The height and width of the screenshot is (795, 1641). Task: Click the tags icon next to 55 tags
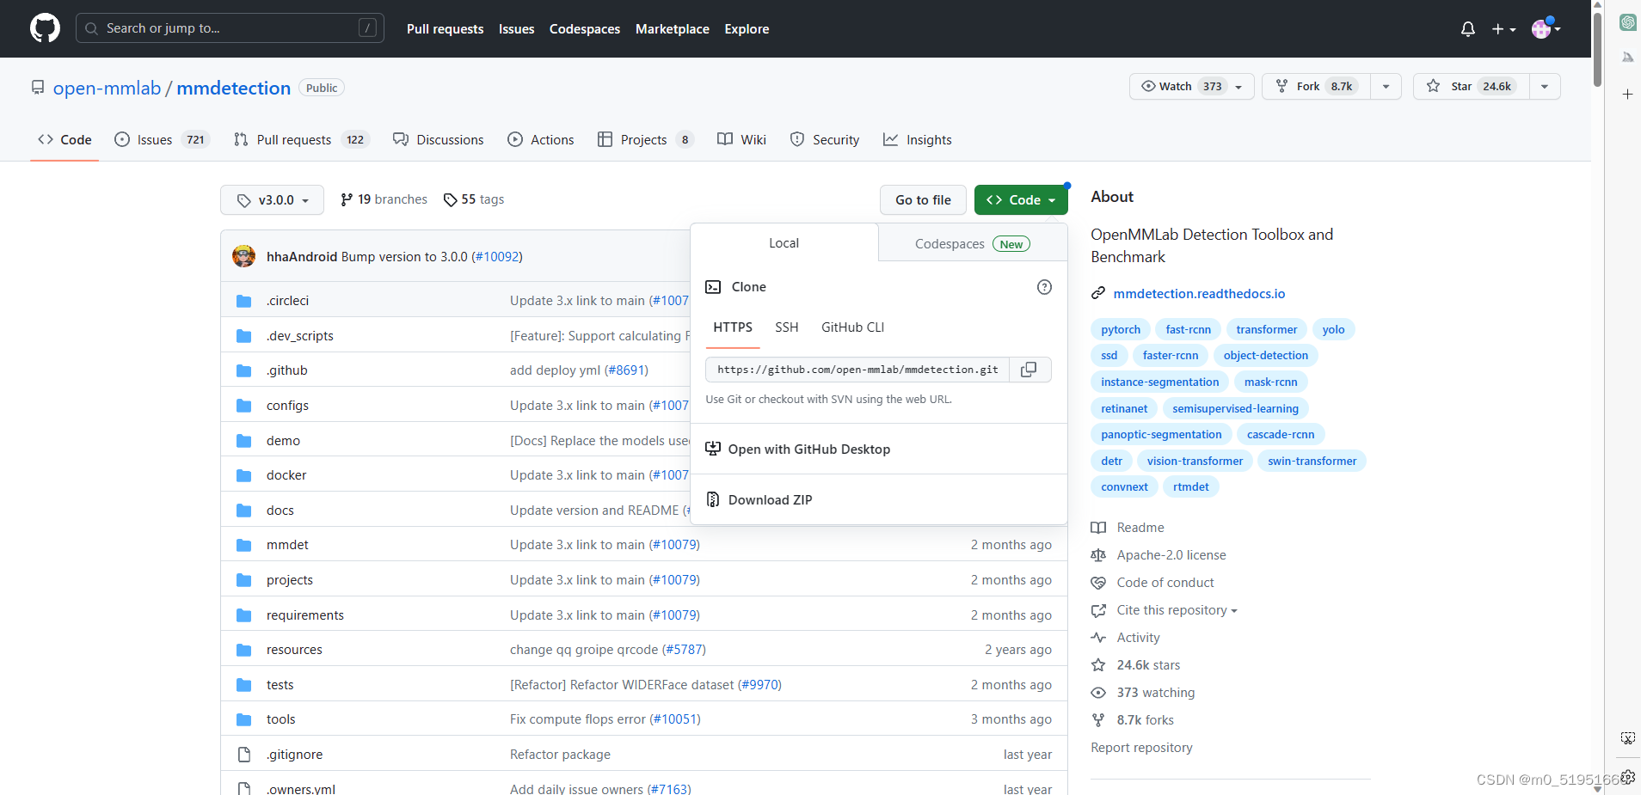click(x=450, y=199)
